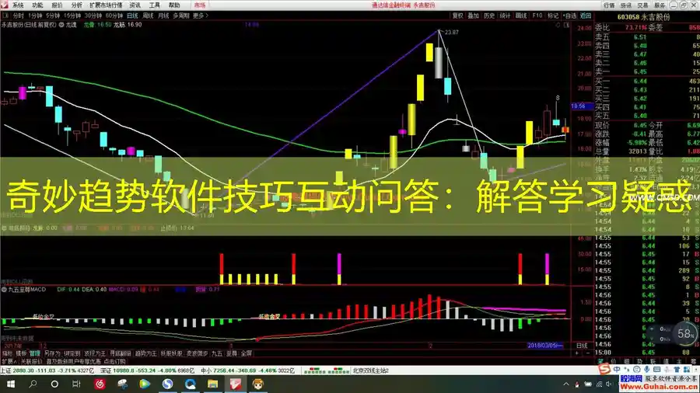Click the 统计 toolbar button
This screenshot has height=393, width=700.
coord(505,16)
